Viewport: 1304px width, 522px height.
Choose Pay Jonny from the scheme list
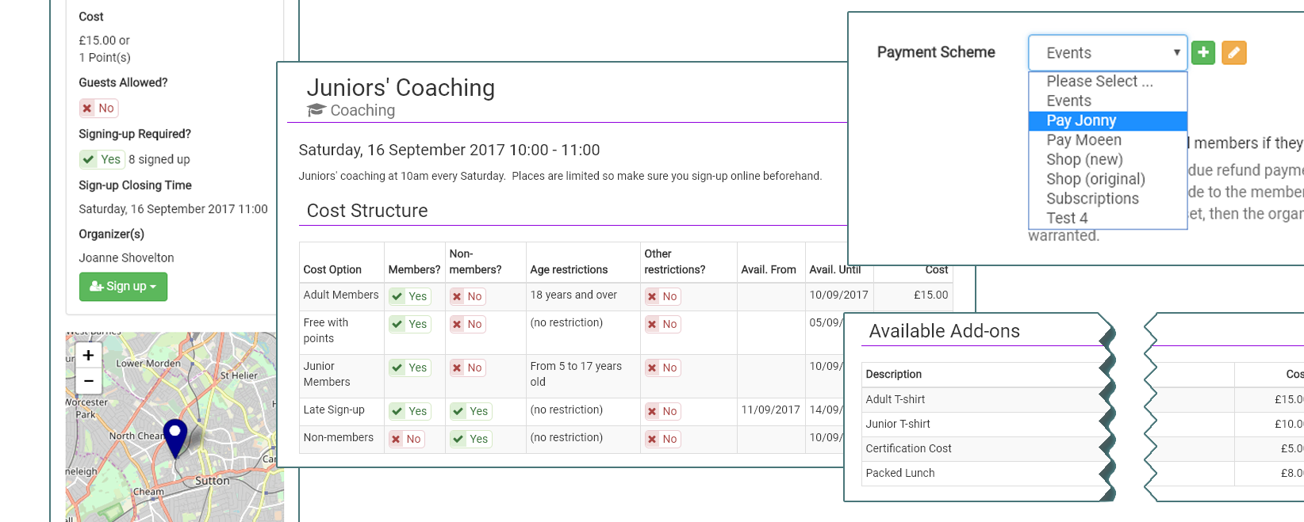[1081, 120]
